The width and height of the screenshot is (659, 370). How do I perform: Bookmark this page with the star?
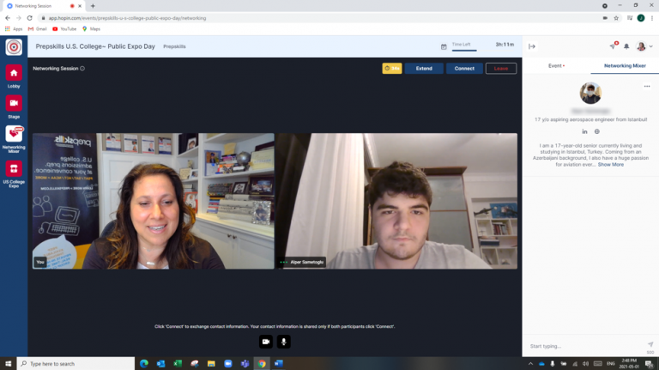click(x=616, y=18)
